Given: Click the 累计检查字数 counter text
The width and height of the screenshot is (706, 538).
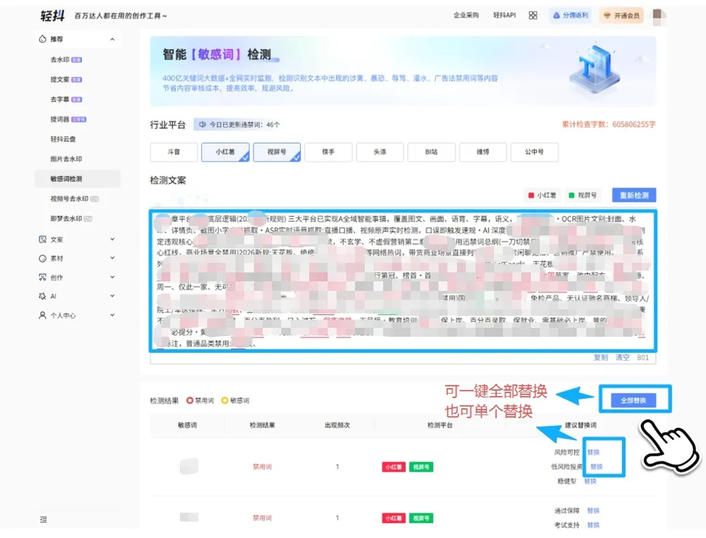Looking at the screenshot, I should 608,125.
